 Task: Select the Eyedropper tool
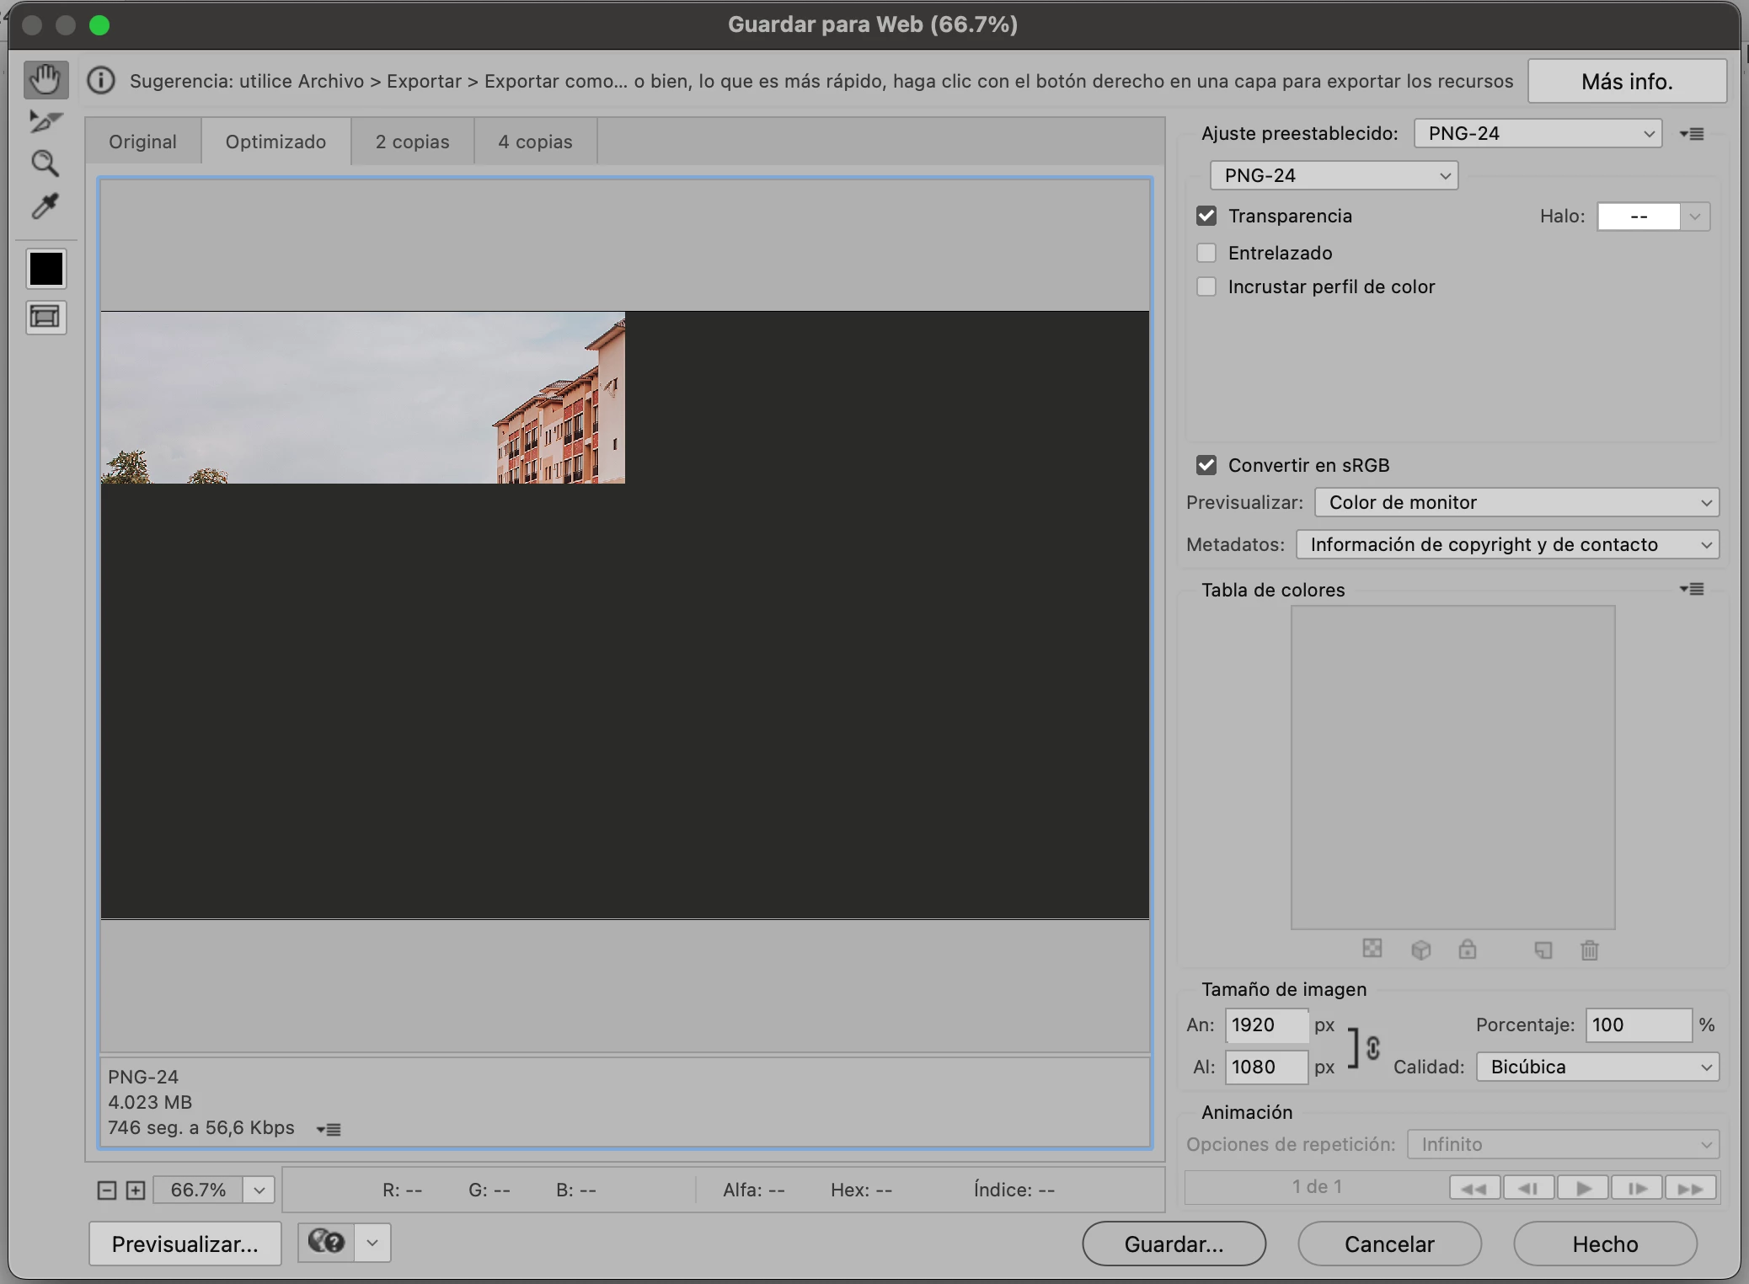click(x=45, y=206)
